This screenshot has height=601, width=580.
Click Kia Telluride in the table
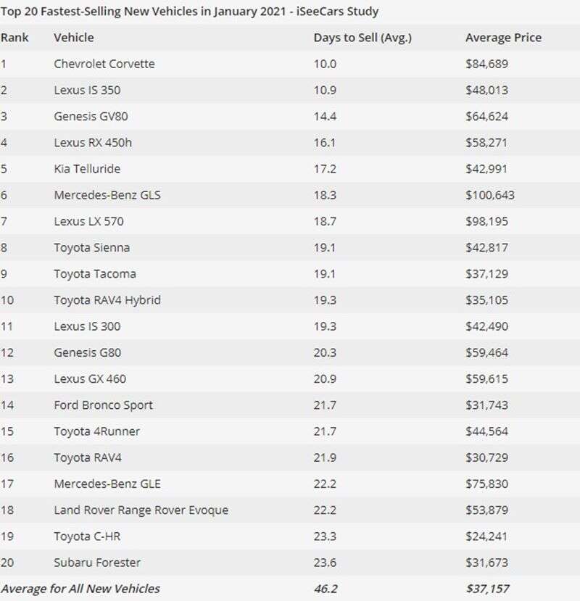click(x=87, y=169)
